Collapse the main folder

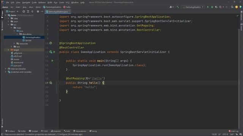pos(11,28)
